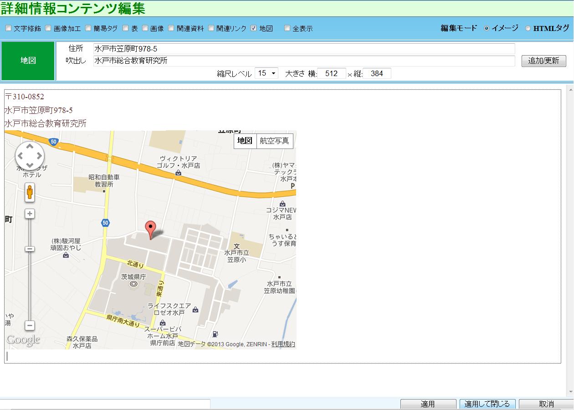Click the Street View pegman icon
Image resolution: width=574 pixels, height=410 pixels.
point(30,193)
